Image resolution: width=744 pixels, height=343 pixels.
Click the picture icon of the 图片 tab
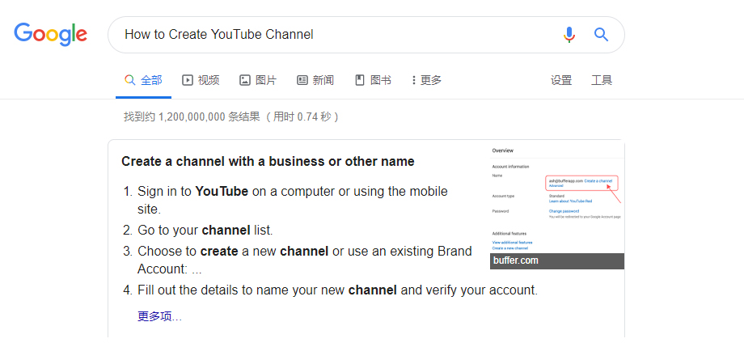coord(245,80)
